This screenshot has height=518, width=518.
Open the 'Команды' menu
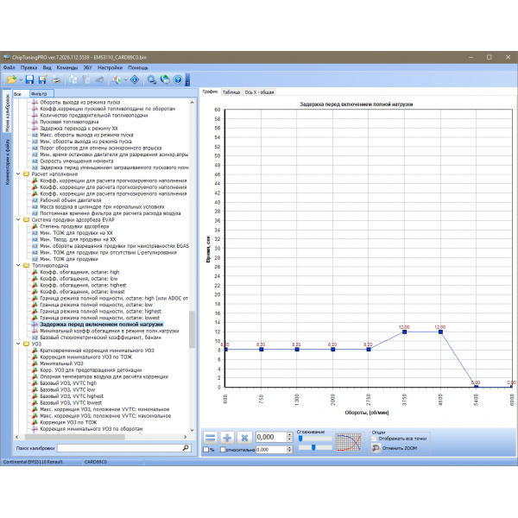click(66, 67)
